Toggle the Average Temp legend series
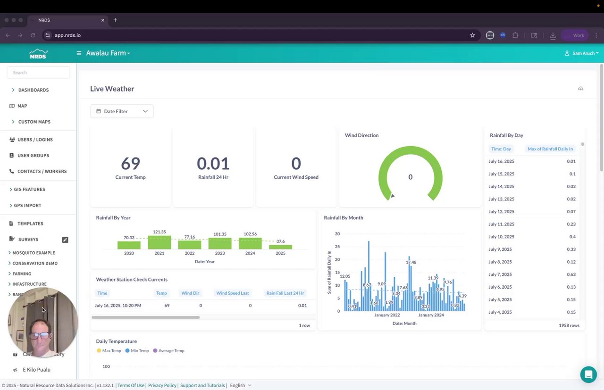This screenshot has height=390, width=604. click(168, 351)
